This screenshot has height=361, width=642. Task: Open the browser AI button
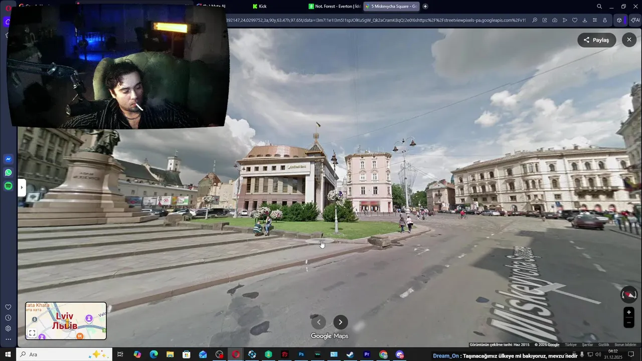coord(634,20)
